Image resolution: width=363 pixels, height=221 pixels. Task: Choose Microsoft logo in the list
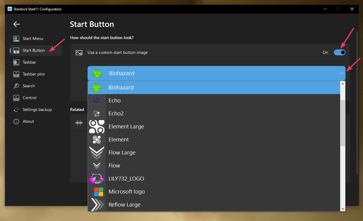tap(127, 192)
